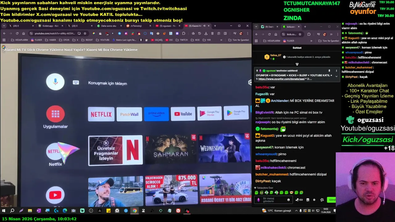The width and height of the screenshot is (395, 222).
Task: Open weather widget '13°C Kısmen güneşli'
Action: pyautogui.click(x=276, y=211)
